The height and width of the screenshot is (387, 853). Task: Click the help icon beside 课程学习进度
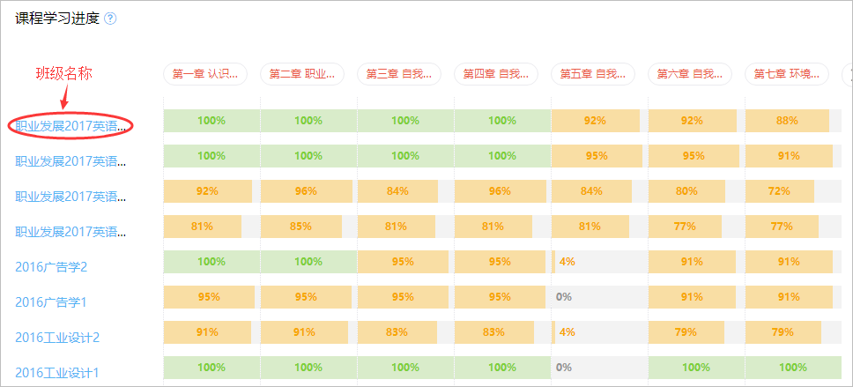pyautogui.click(x=110, y=19)
